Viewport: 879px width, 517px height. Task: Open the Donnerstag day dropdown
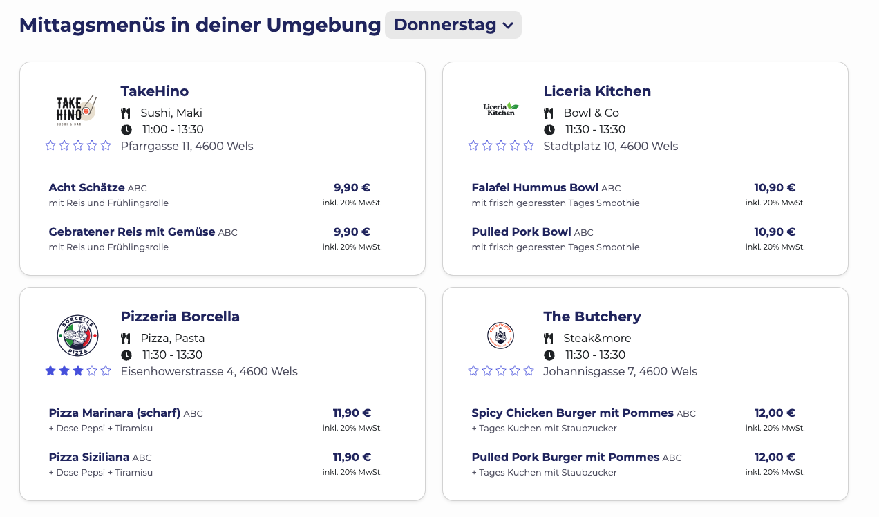tap(453, 25)
